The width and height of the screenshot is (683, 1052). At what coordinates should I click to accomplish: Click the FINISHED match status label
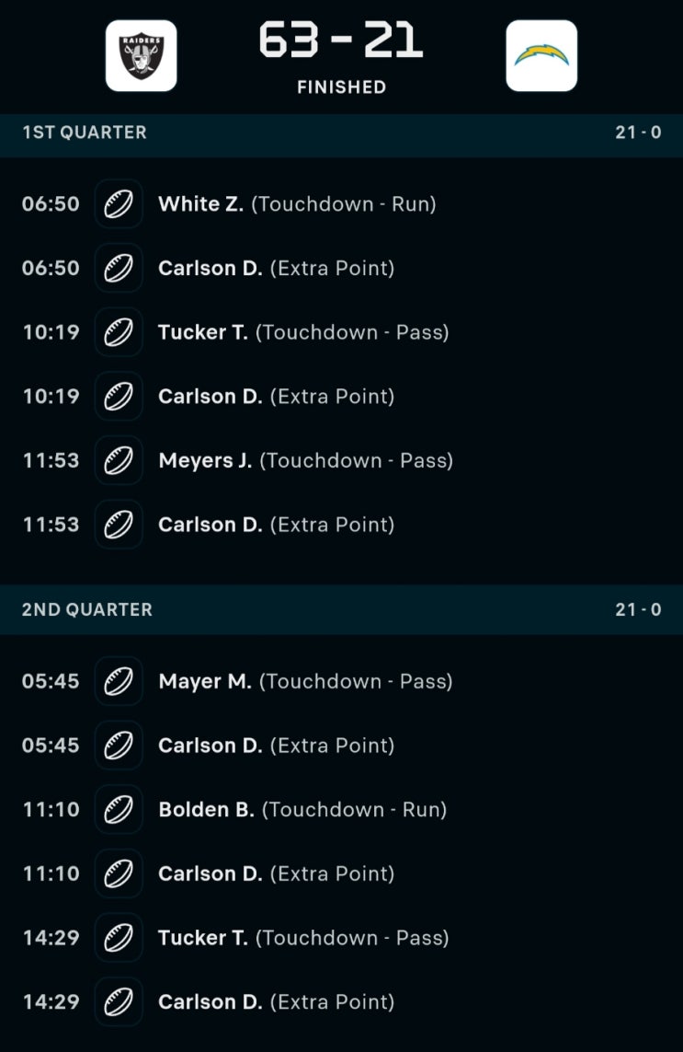coord(341,87)
